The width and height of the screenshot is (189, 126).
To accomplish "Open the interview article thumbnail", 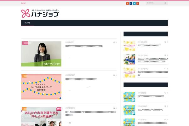I will (x=41, y=54).
